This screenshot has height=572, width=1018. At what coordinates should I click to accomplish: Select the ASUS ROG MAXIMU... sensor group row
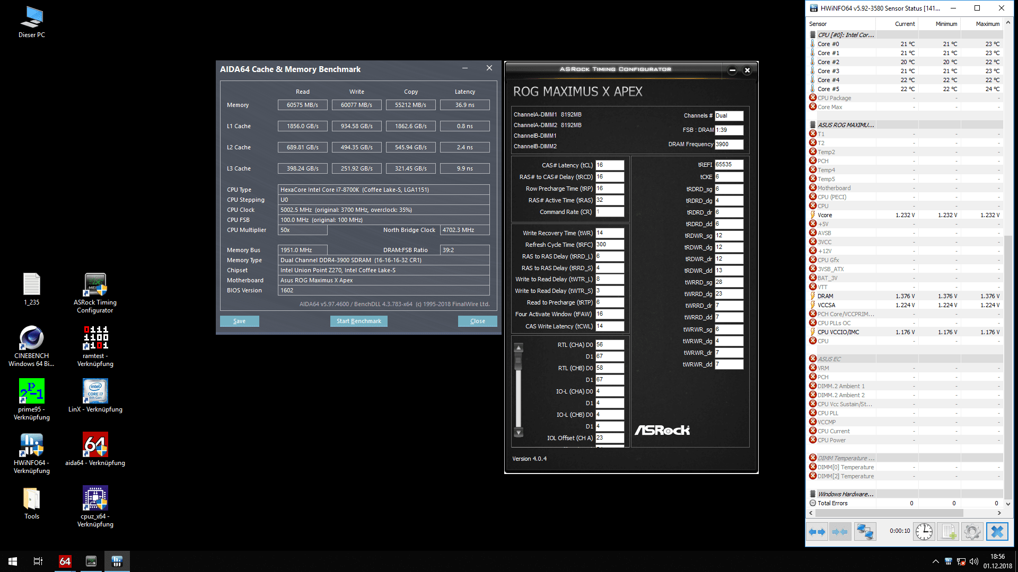(905, 125)
